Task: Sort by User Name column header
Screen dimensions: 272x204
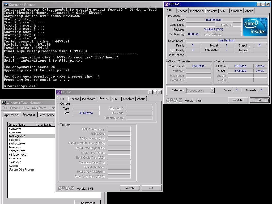Action: coord(45,125)
